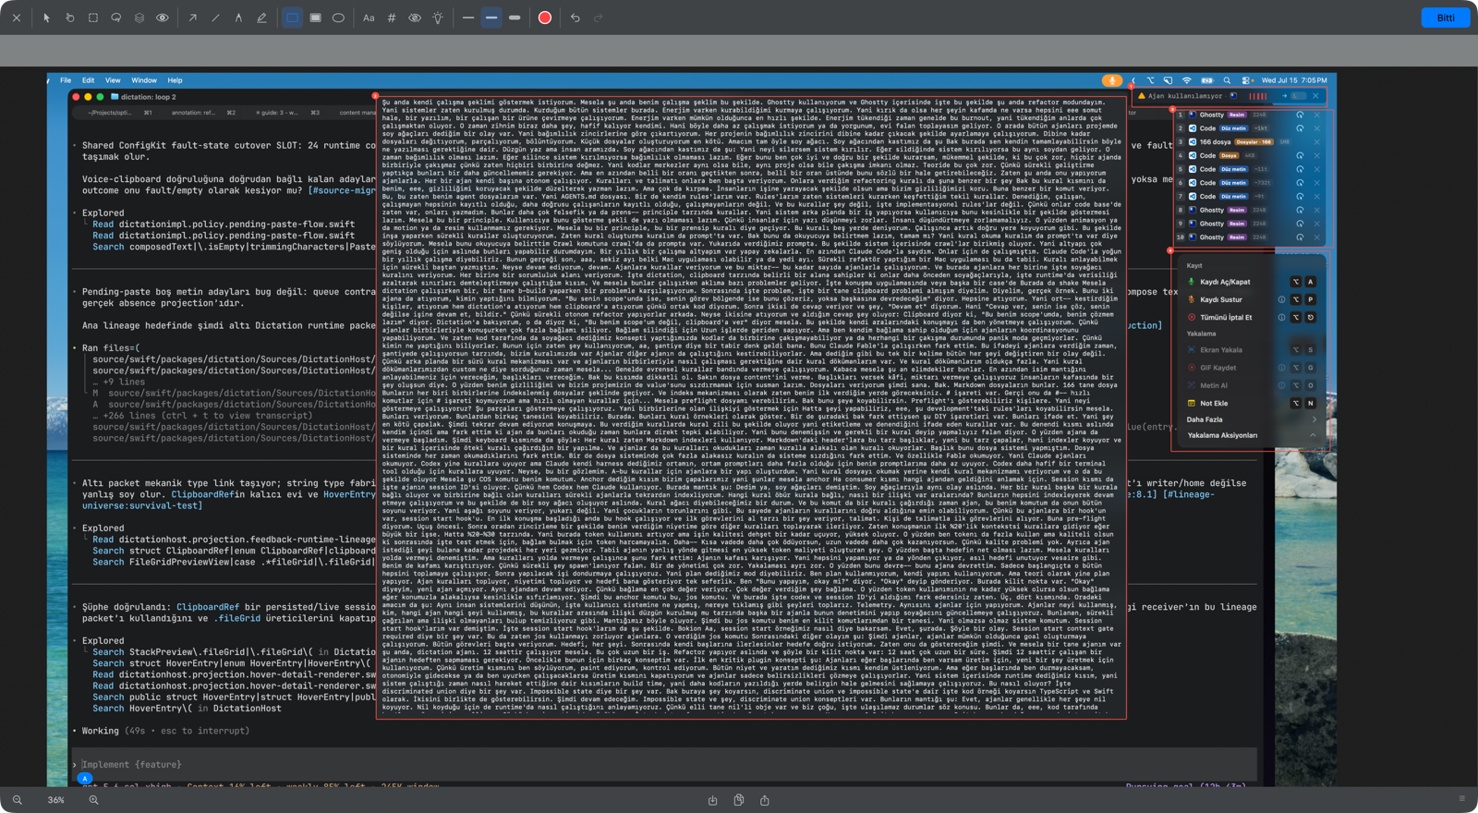This screenshot has height=813, width=1478.
Task: Pick the lasso selection tool
Action: point(116,18)
